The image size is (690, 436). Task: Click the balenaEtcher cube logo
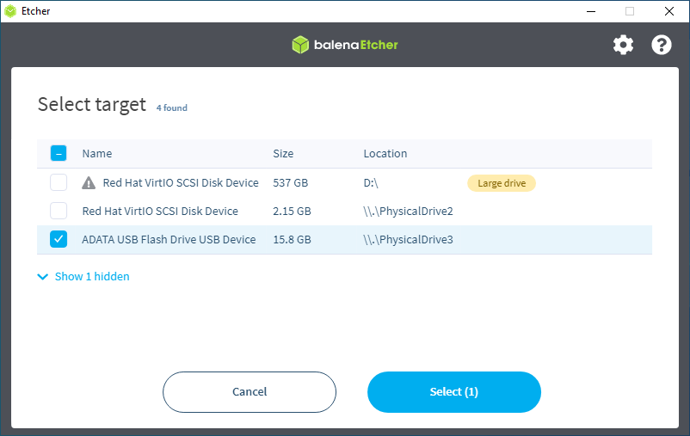coord(300,45)
